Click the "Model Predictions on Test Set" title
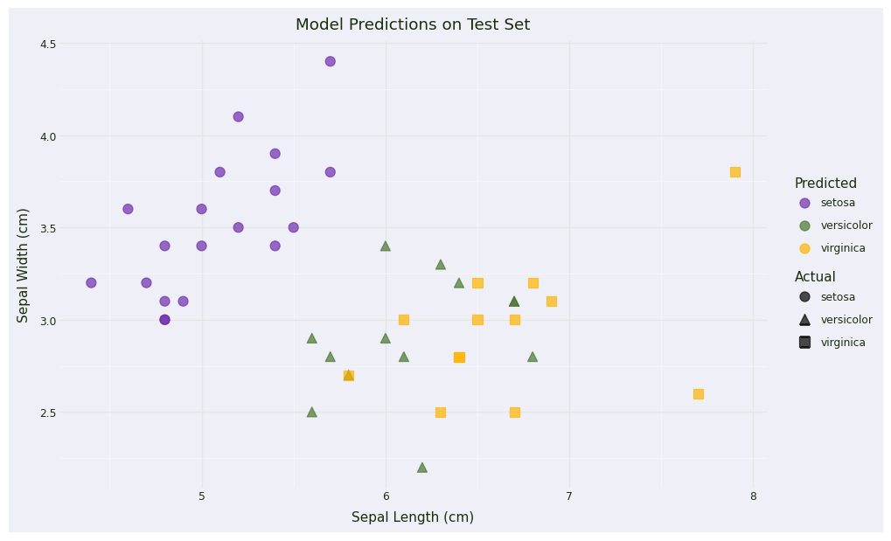The height and width of the screenshot is (541, 891). tap(412, 25)
